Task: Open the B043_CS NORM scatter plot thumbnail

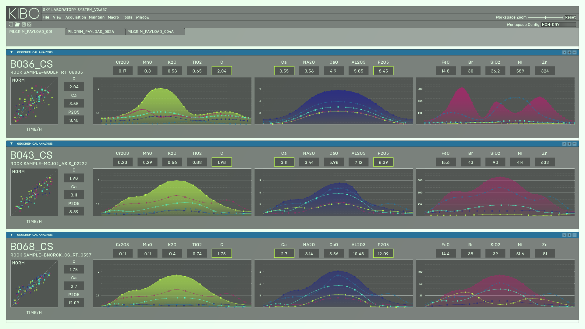Action: [x=34, y=192]
